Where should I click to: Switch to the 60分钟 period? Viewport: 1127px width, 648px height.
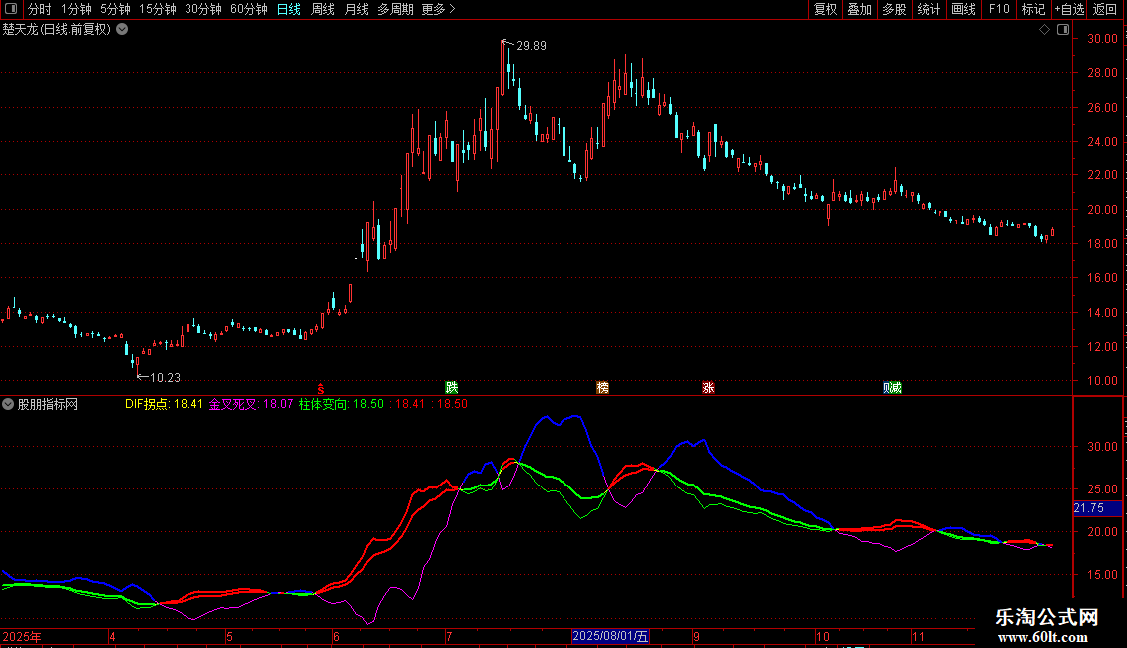(249, 10)
